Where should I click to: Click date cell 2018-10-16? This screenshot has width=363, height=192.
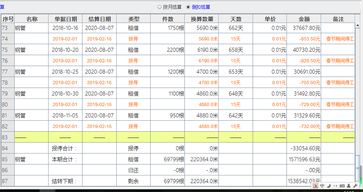tap(66, 28)
